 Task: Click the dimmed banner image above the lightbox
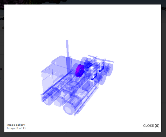point(52,2)
